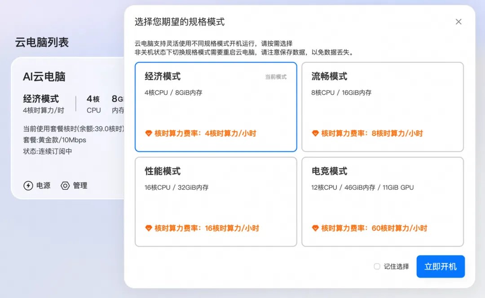This screenshot has height=298, width=485.
Task: Select the 性能模式 card
Action: coord(216,202)
